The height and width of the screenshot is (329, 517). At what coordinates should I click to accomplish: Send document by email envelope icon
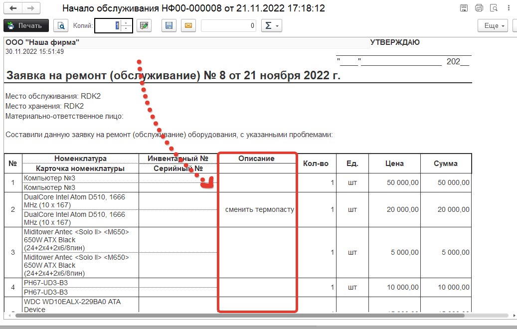(188, 25)
